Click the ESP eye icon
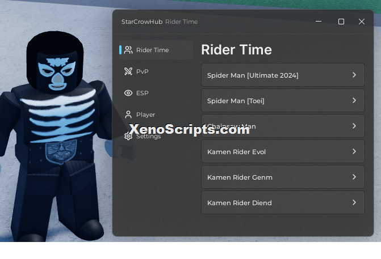Viewport: 381px width, 259px height. coord(128,93)
